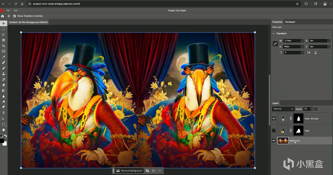Select the Eraser tool
Image resolution: width=333 pixels, height=175 pixels.
click(3, 85)
